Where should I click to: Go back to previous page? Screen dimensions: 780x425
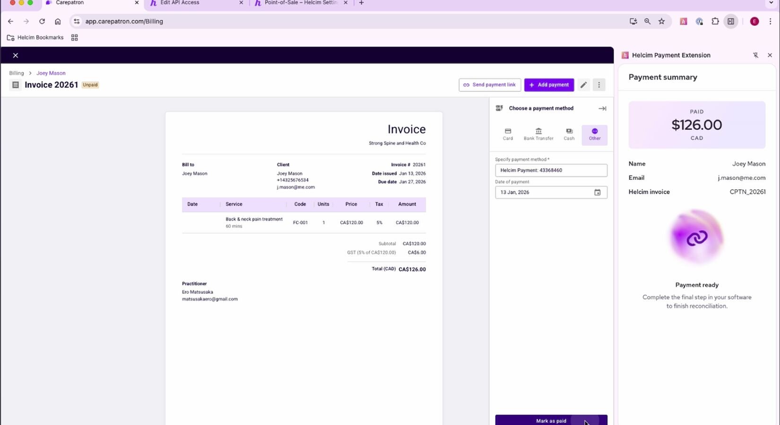10,21
